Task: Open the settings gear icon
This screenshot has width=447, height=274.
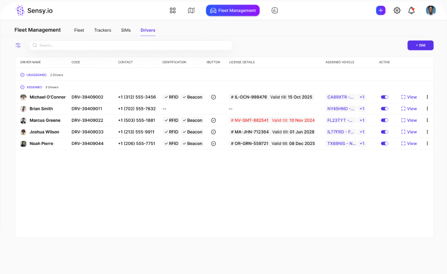Action: (397, 10)
